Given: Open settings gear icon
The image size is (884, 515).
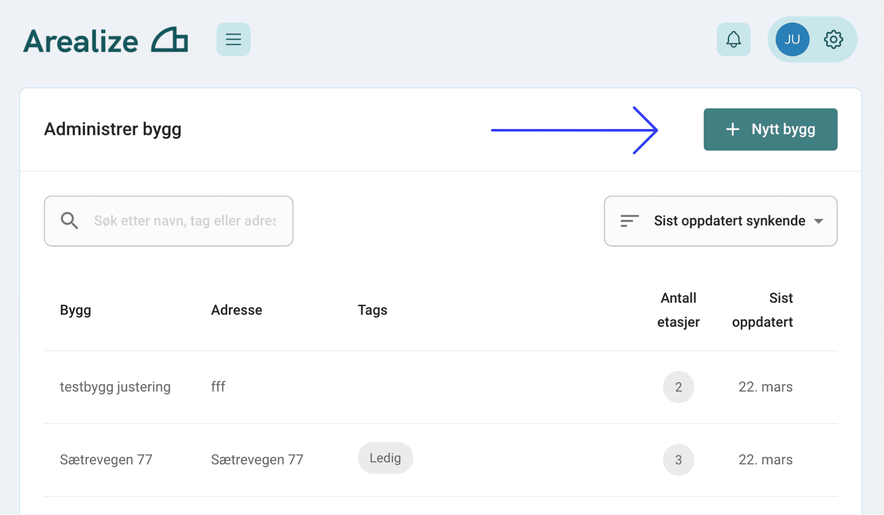Looking at the screenshot, I should [833, 39].
